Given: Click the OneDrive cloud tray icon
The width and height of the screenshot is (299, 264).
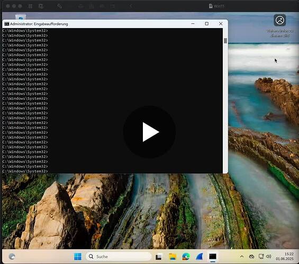Looking at the screenshot, I should [252, 257].
